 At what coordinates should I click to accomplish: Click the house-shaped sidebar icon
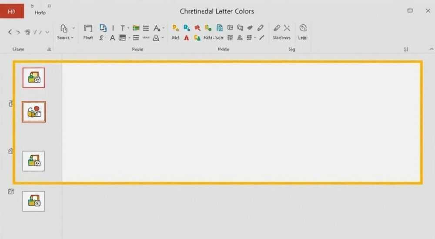point(10,151)
